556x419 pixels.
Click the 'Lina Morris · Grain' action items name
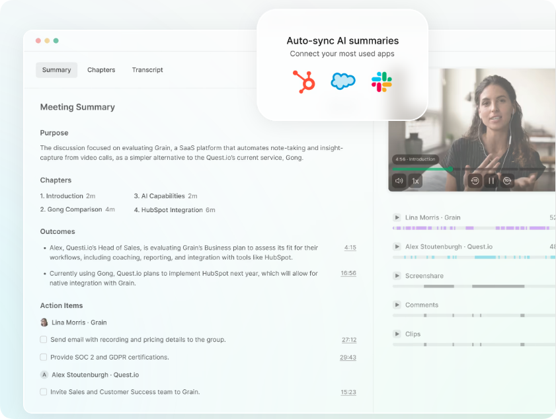click(79, 323)
